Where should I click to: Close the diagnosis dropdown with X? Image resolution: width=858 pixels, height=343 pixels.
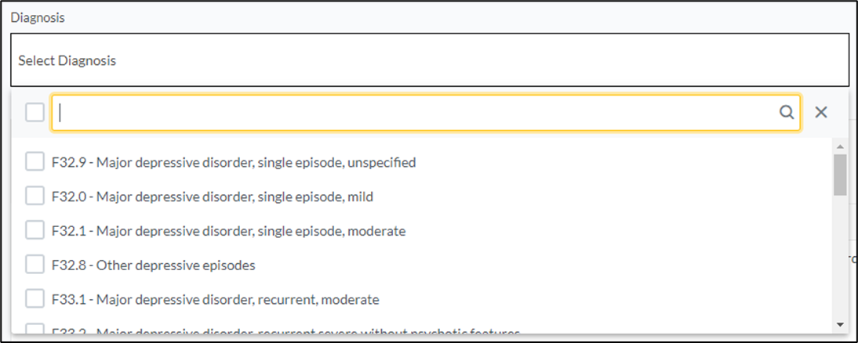[821, 113]
